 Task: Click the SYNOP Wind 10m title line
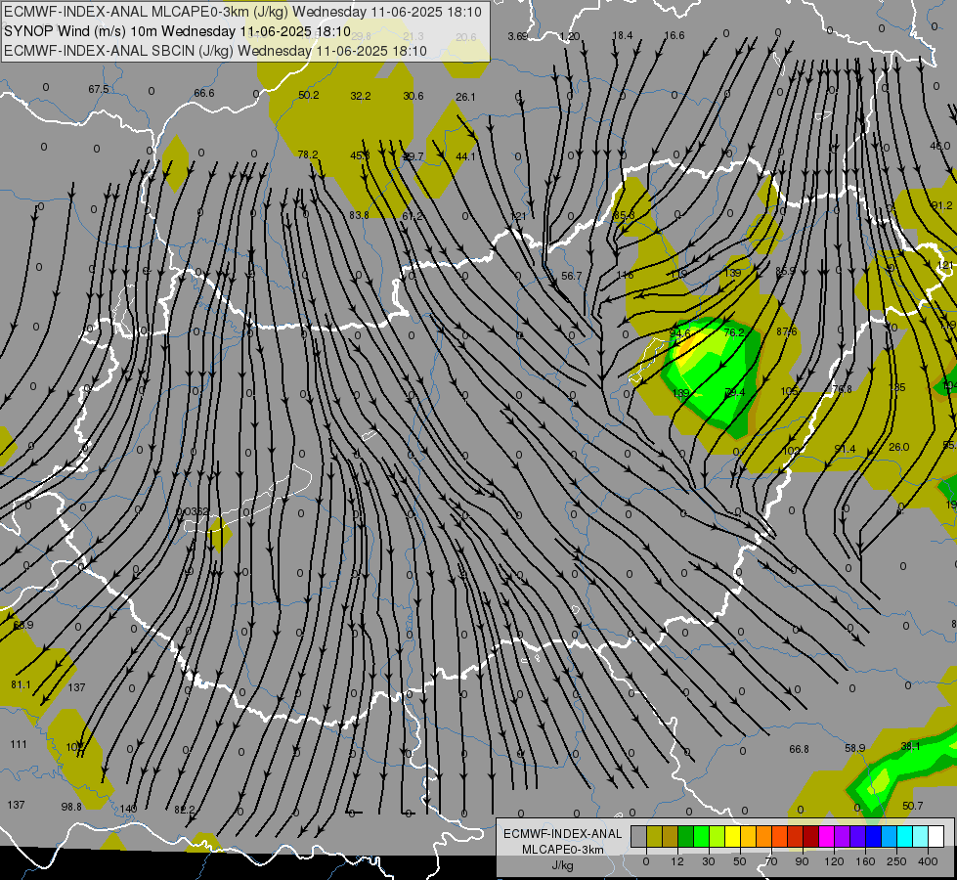pyautogui.click(x=177, y=31)
